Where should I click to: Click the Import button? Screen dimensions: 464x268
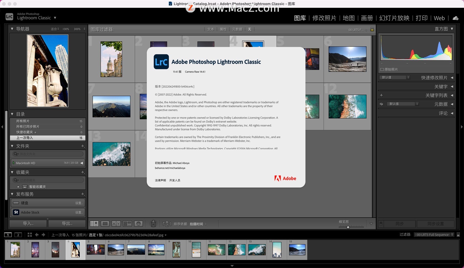click(x=28, y=223)
